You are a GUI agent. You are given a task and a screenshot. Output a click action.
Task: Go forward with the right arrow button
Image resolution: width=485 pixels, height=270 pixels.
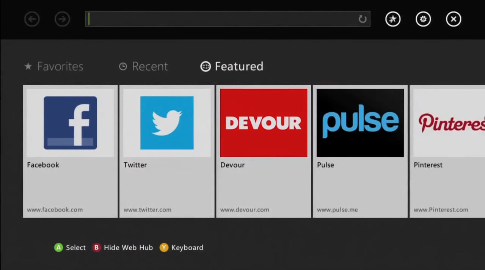tap(62, 19)
